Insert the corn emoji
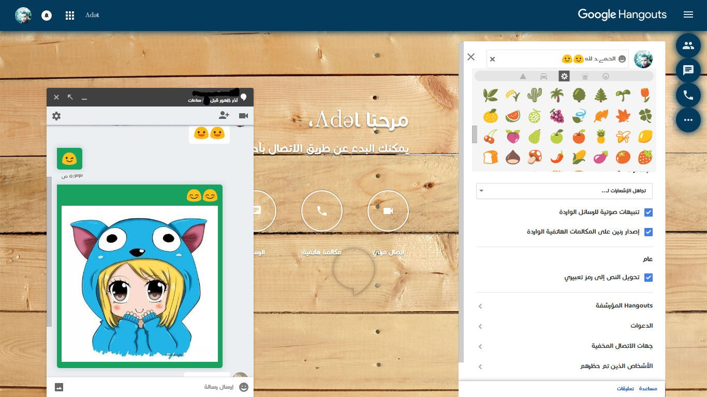This screenshot has width=707, height=397. click(x=579, y=157)
